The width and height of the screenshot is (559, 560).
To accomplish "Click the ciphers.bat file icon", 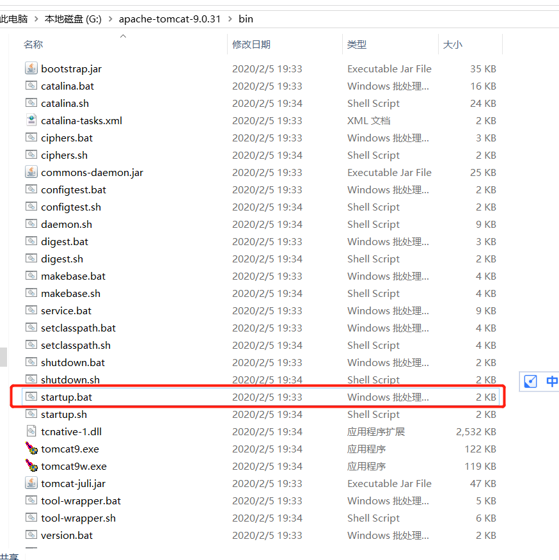I will click(31, 138).
